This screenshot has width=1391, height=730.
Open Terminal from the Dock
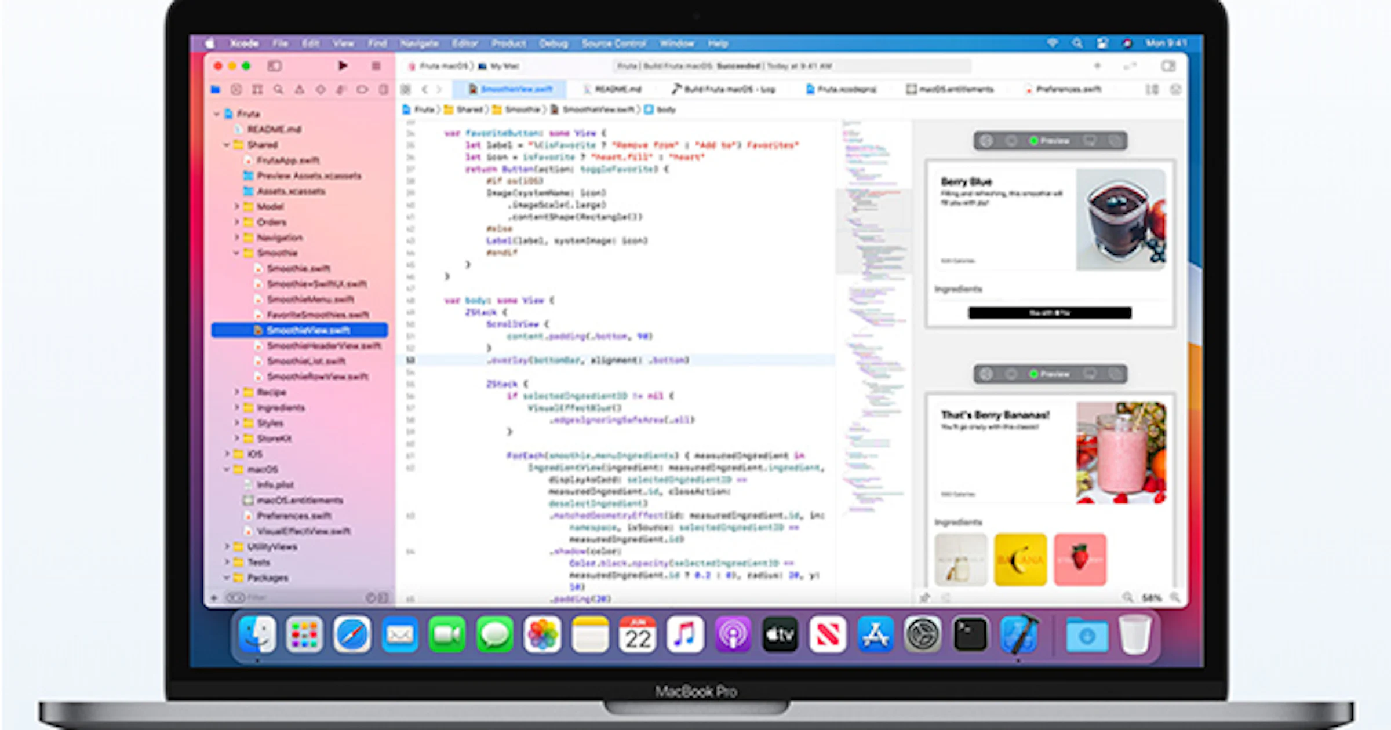pos(970,634)
